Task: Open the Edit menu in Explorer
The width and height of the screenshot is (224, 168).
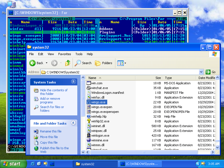Action: click(41, 54)
